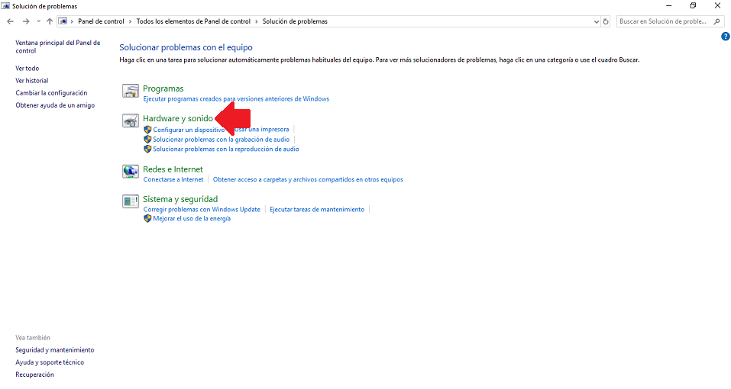This screenshot has height=389, width=731.
Task: Open the Hardware y sonido heading
Action: point(178,118)
